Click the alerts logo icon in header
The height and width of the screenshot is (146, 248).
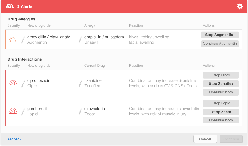coord(10,6)
